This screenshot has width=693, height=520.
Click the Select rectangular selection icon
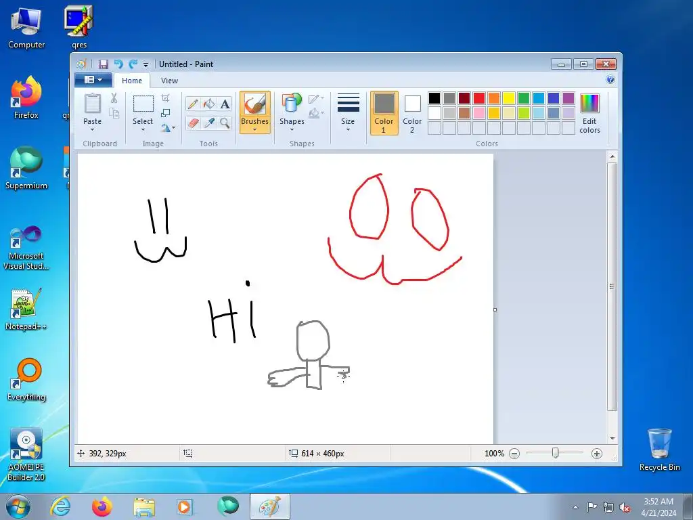point(143,104)
